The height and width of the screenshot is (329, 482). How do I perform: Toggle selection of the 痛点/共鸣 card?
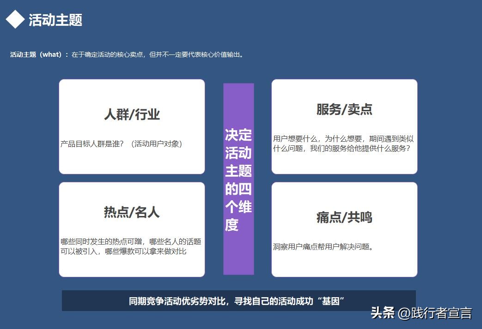pos(344,229)
